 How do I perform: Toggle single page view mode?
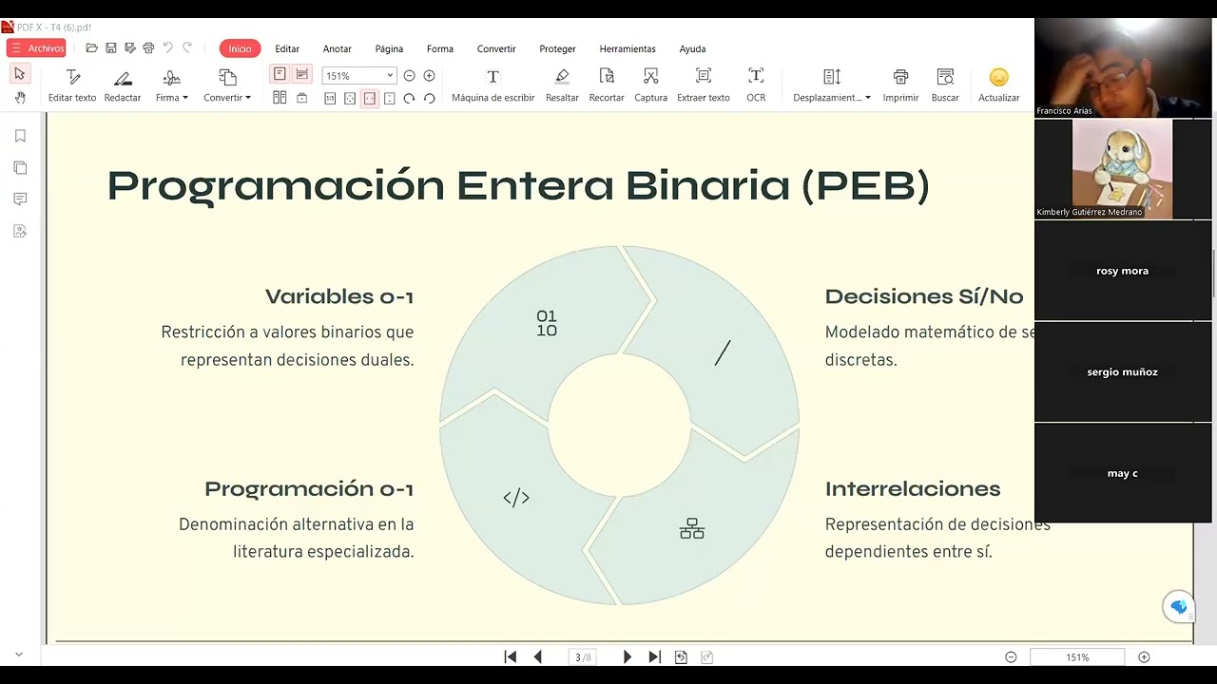point(280,74)
